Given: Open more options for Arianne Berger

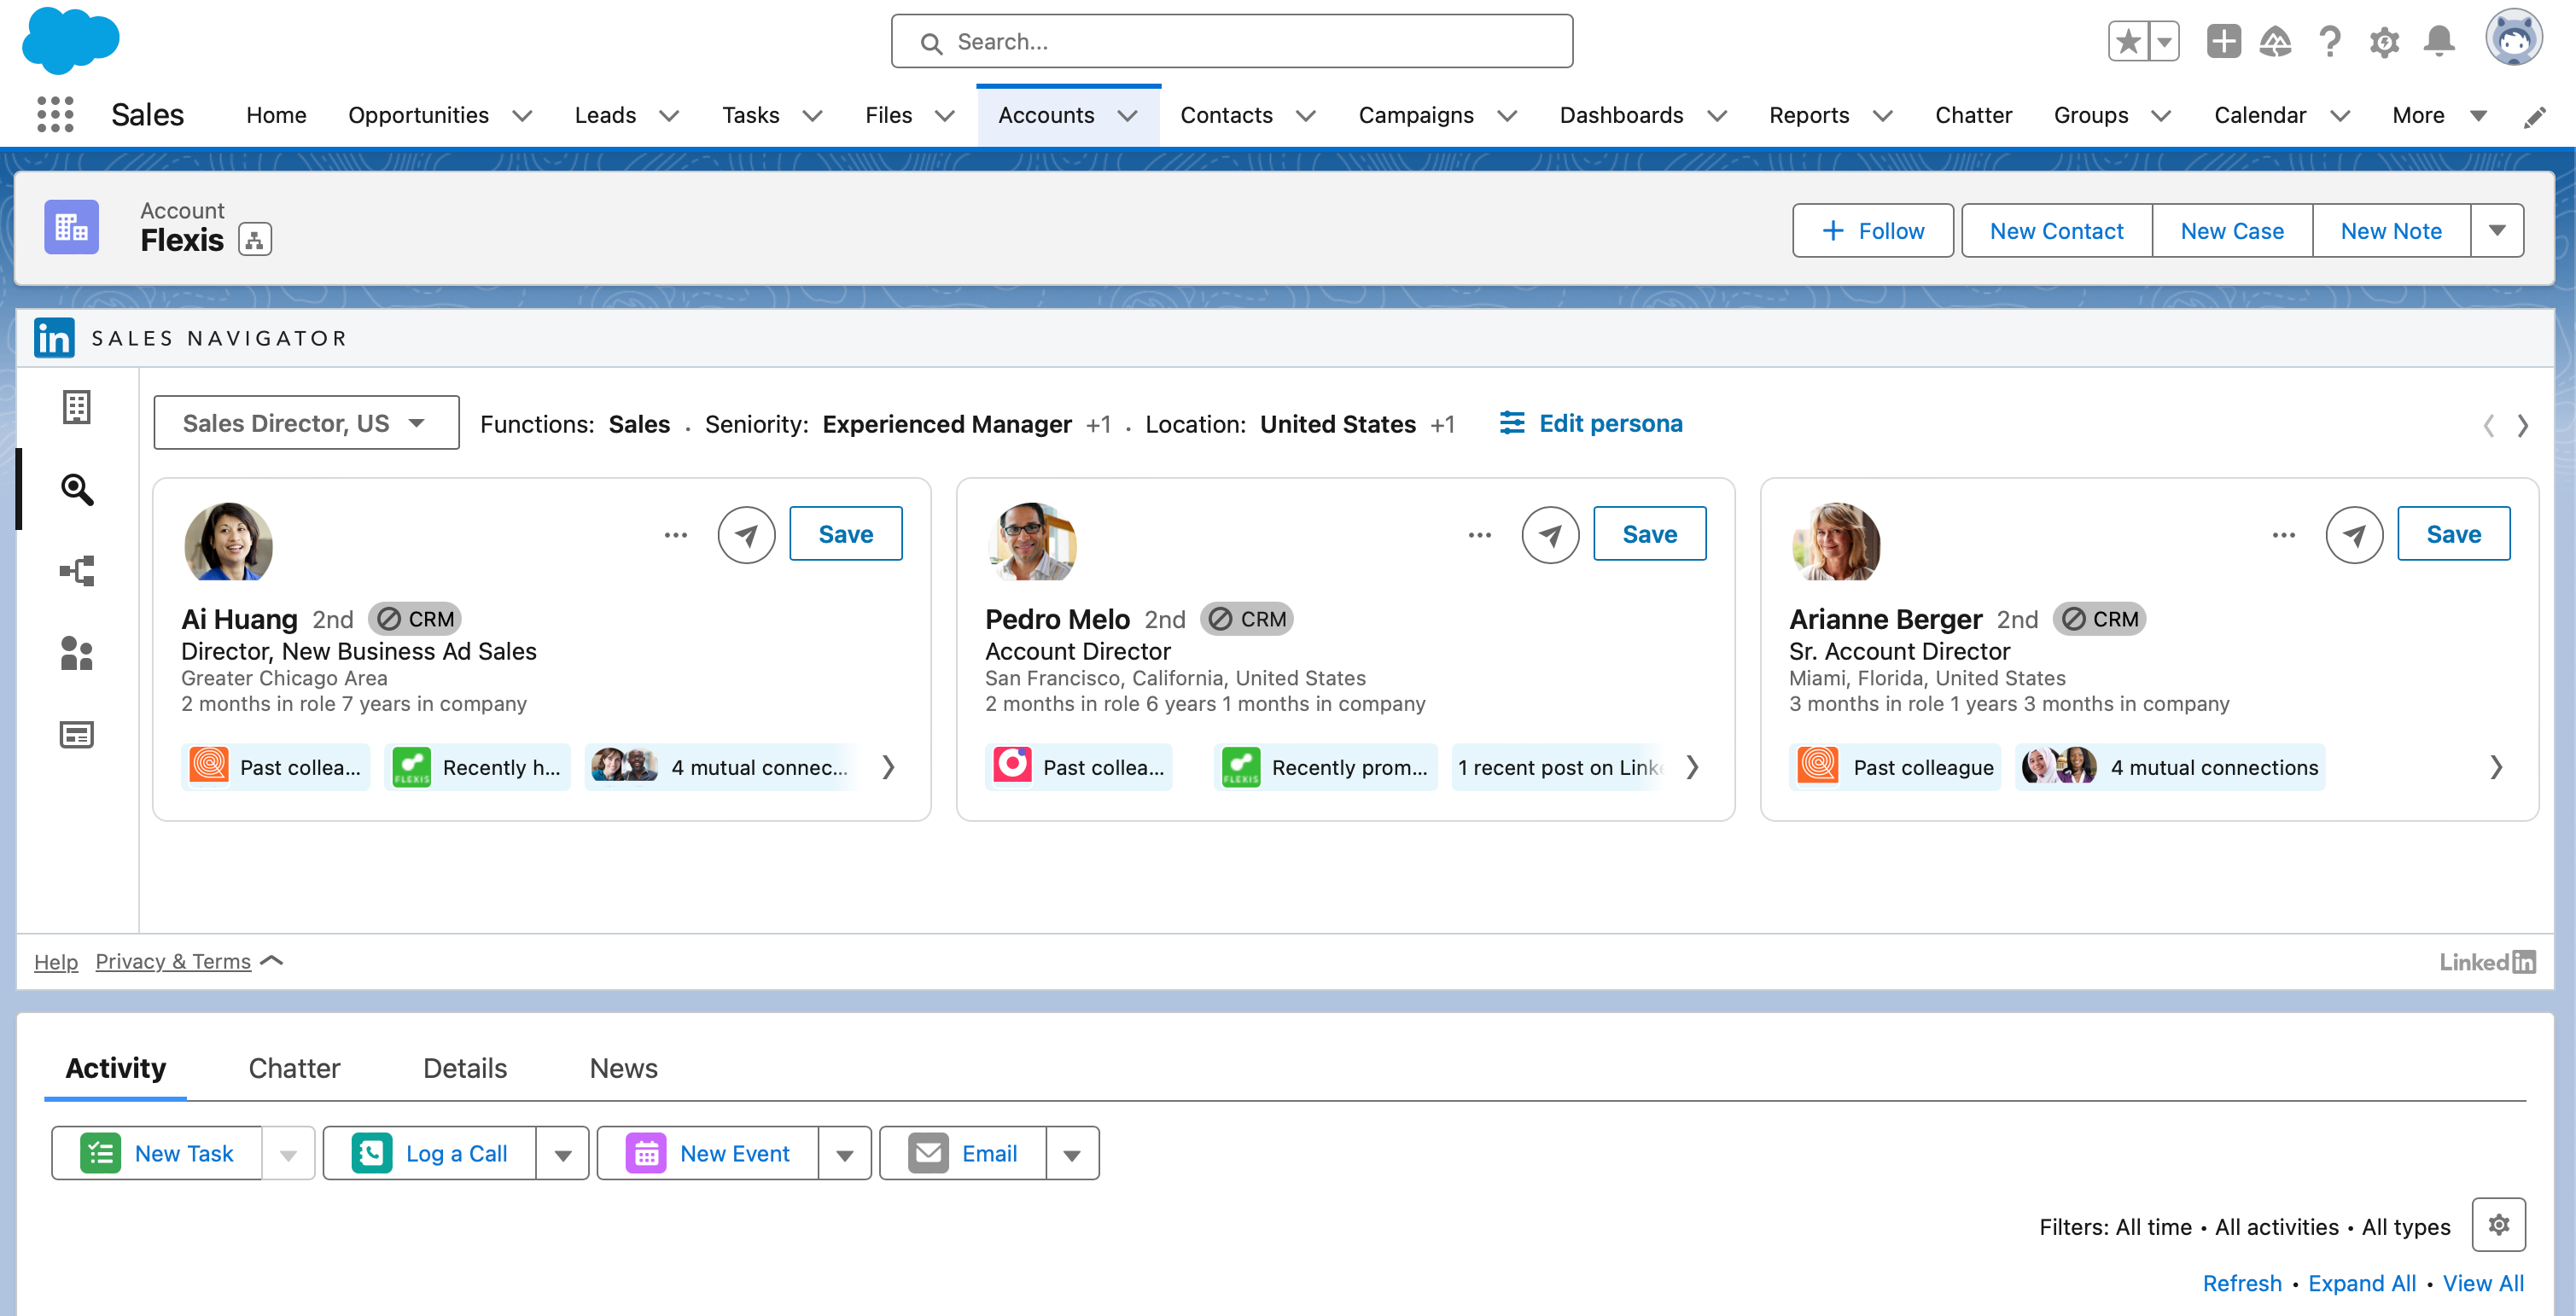Looking at the screenshot, I should 2284,535.
